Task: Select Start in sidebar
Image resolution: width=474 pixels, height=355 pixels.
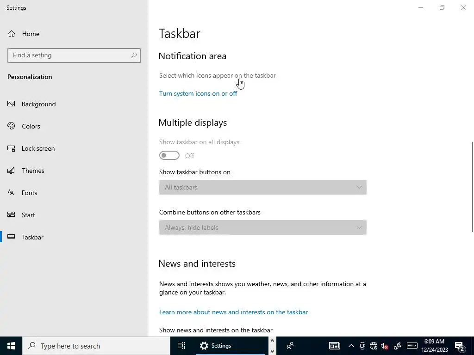Action: coord(28,215)
